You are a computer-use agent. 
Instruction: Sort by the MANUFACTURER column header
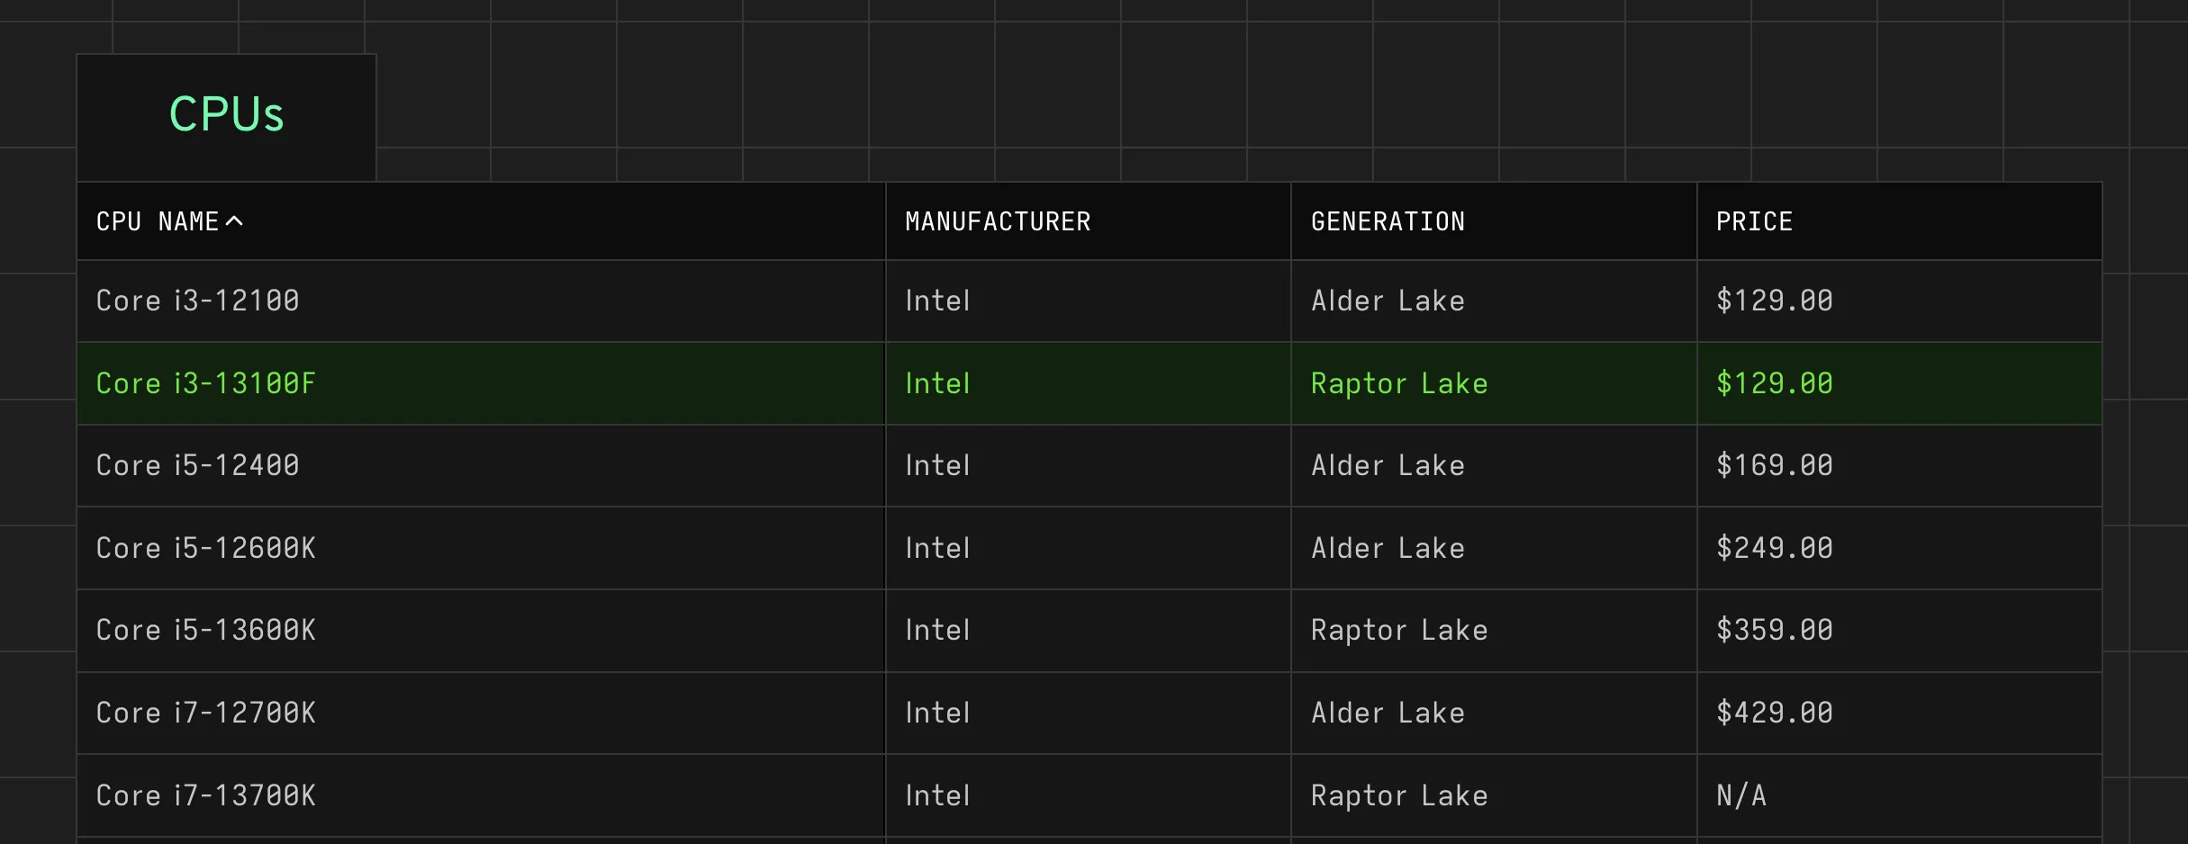[997, 221]
